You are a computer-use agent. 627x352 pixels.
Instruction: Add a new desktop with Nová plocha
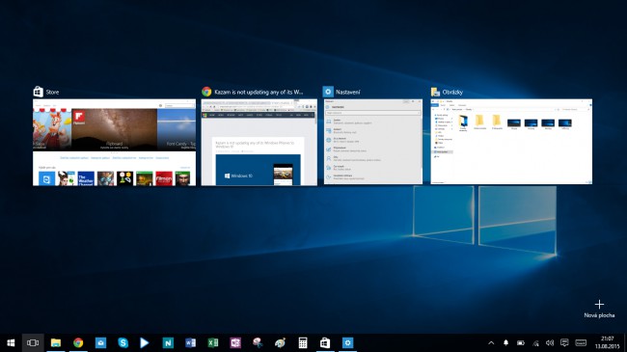599,309
